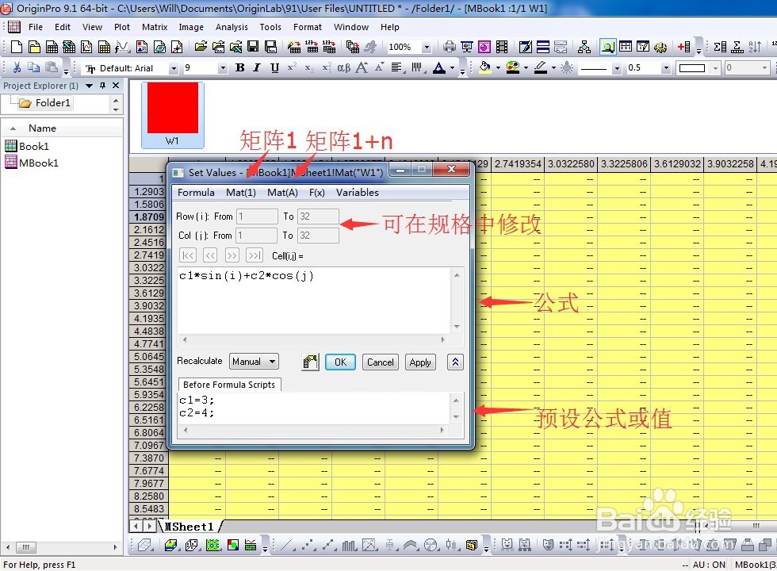Open the Mat(A) menu in Set Values
Image resolution: width=777 pixels, height=571 pixels.
click(282, 192)
